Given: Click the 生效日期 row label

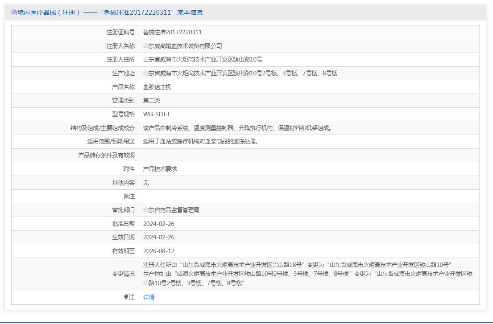Looking at the screenshot, I should point(123,237).
